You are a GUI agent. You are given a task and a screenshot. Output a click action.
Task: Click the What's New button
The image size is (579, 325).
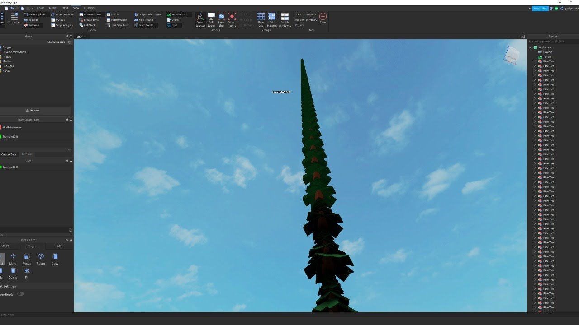(540, 8)
